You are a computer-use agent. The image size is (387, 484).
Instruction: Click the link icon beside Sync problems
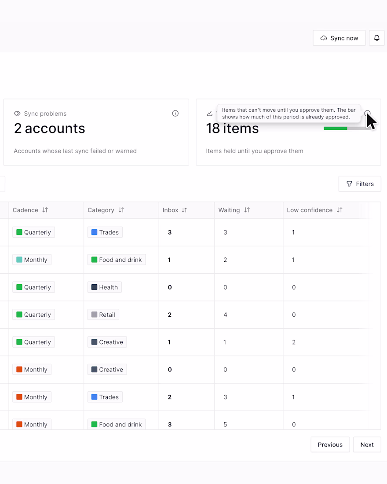pos(17,114)
